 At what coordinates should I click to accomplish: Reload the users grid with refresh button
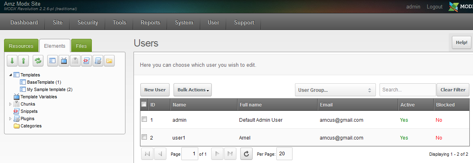pyautogui.click(x=246, y=154)
